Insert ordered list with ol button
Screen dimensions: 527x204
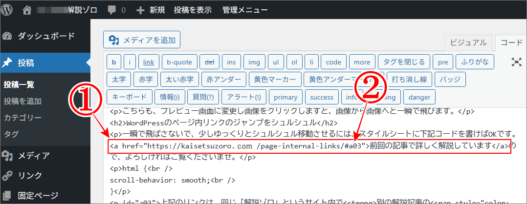point(294,62)
